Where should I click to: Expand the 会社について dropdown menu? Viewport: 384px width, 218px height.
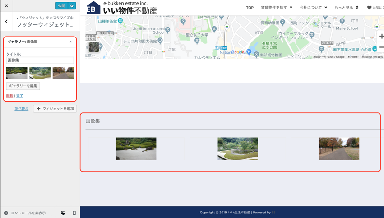point(313,8)
